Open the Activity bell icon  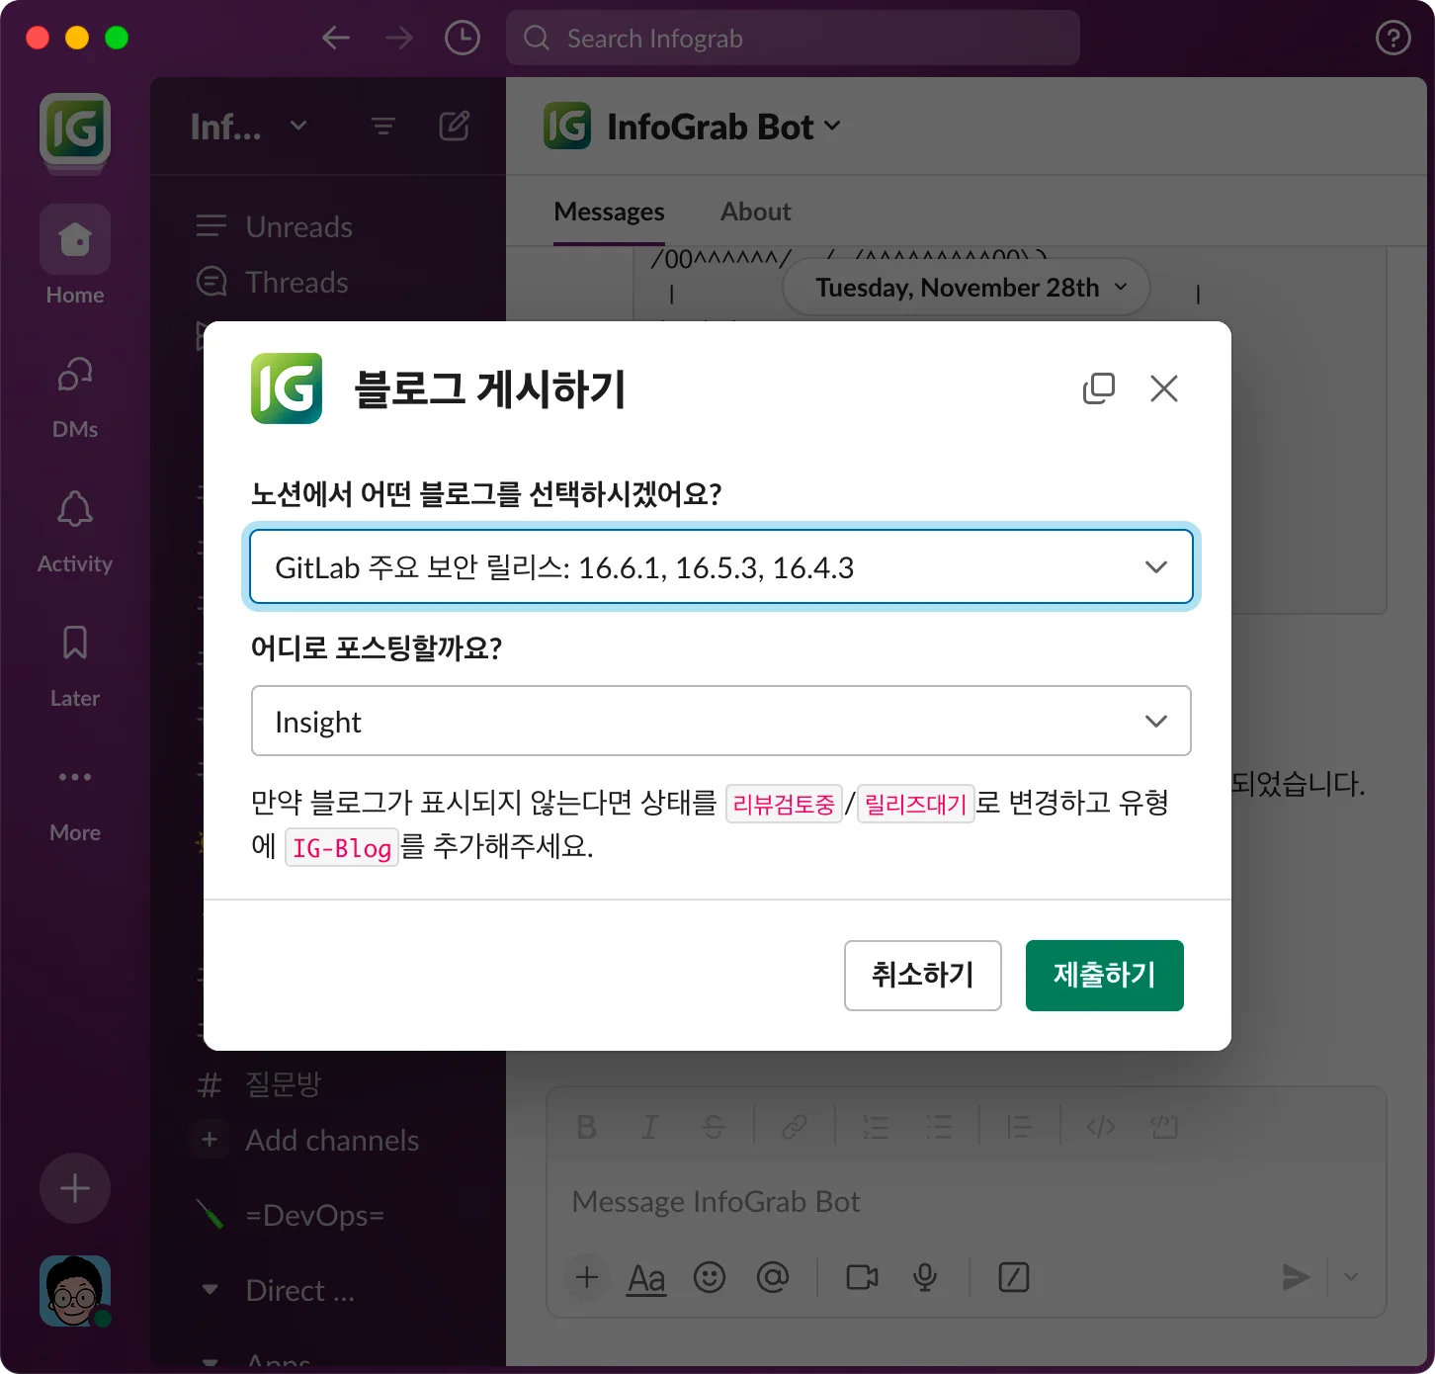[75, 509]
